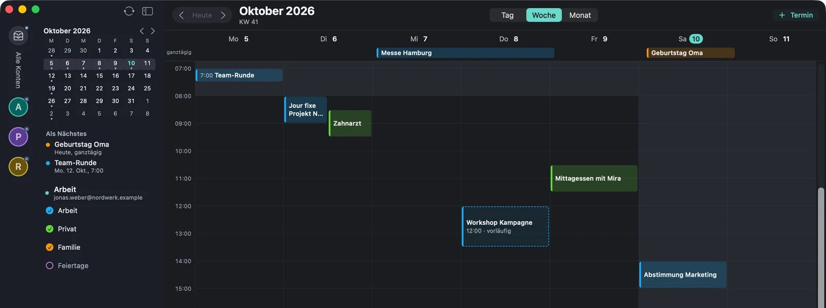Open the Messe Hamburg all-day event
This screenshot has width=826, height=308.
pos(465,53)
